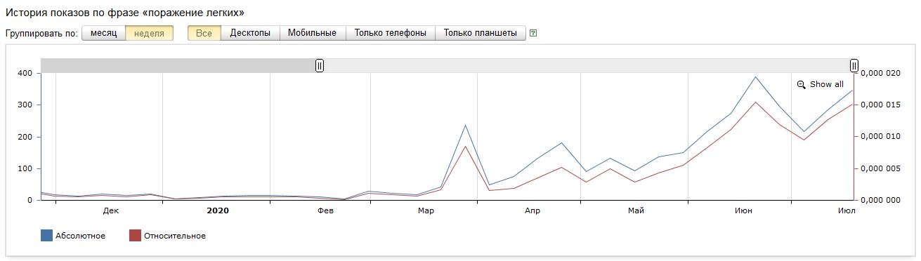Show Только телефоны data
Screen dimensions: 921x261
coord(391,33)
